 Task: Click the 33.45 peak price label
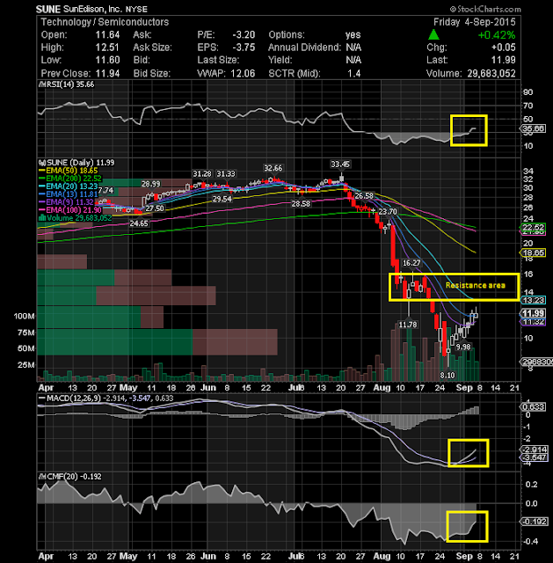[340, 165]
